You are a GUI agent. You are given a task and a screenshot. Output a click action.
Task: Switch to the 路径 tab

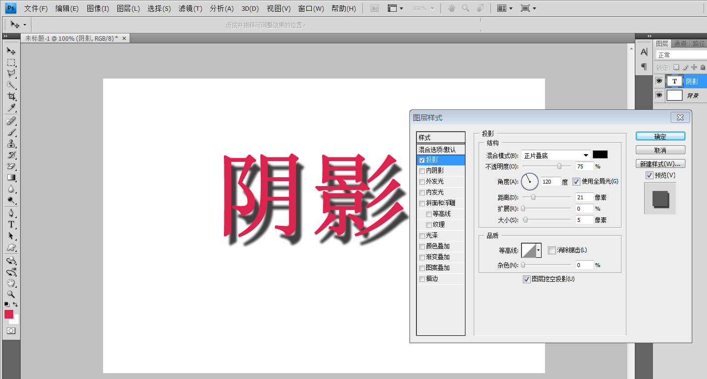[x=699, y=43]
